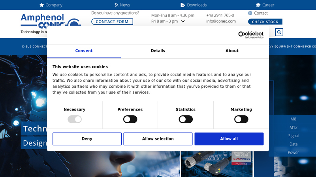The image size is (316, 177).
Task: Enable the Marketing cookies switch
Action: point(241,119)
